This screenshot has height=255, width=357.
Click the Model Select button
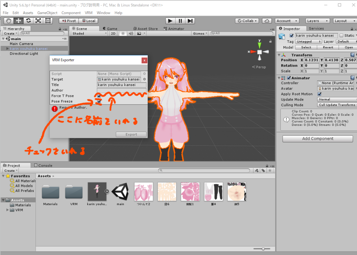point(306,47)
